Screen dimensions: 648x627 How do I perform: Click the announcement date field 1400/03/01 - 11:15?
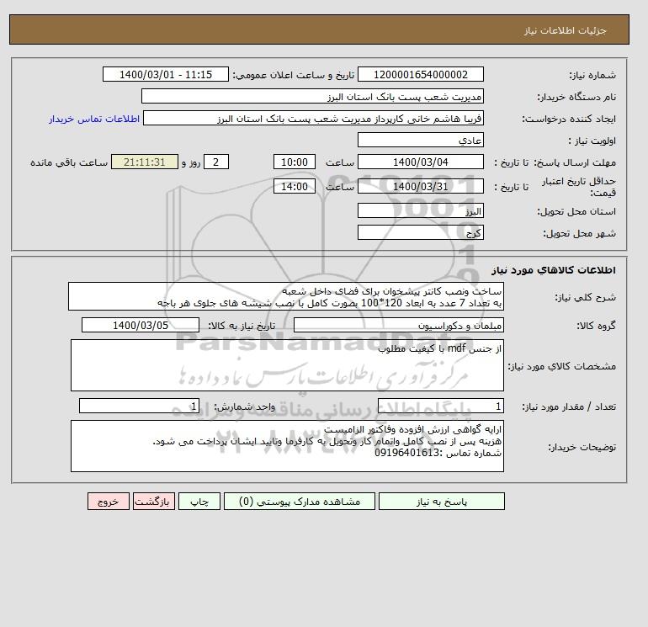(x=165, y=74)
